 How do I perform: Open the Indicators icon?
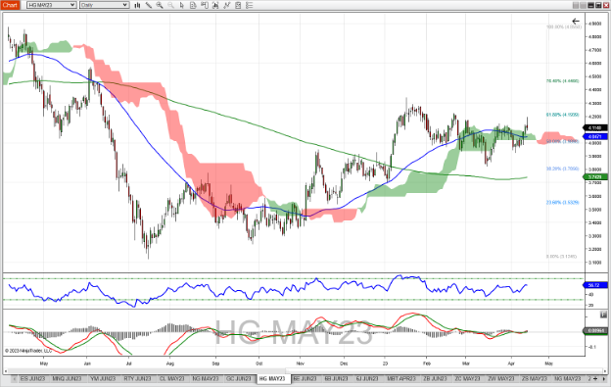(227, 5)
